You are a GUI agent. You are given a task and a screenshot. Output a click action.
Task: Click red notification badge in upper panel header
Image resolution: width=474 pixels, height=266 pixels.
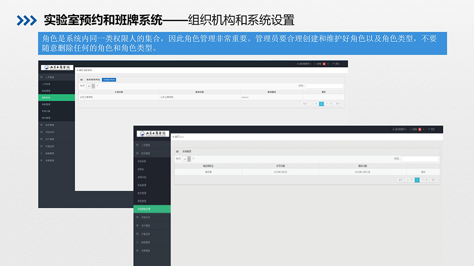pyautogui.click(x=324, y=64)
